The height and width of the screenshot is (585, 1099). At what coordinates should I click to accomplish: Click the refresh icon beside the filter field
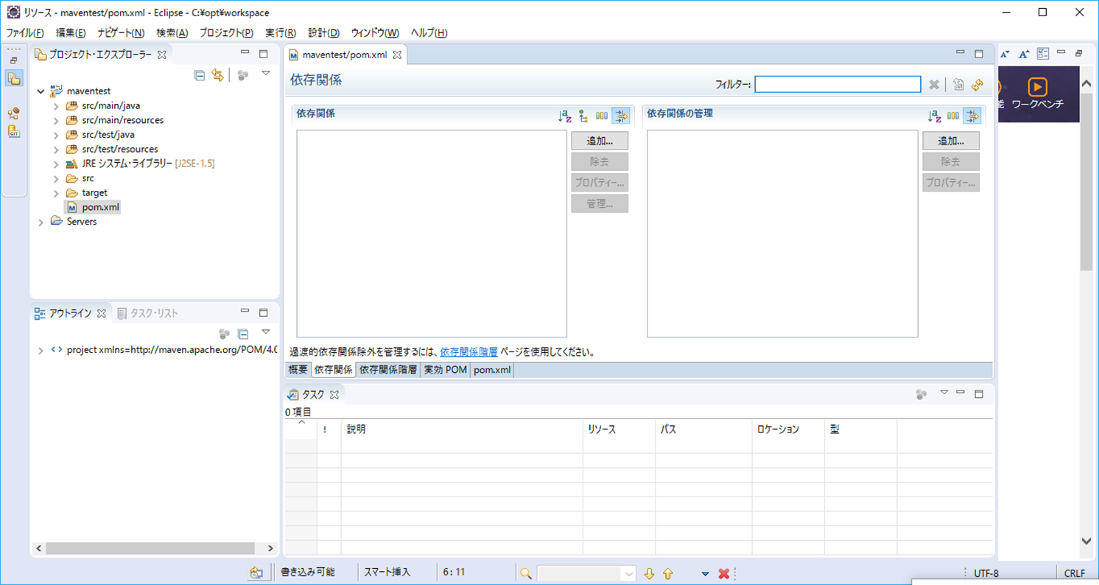tap(977, 85)
